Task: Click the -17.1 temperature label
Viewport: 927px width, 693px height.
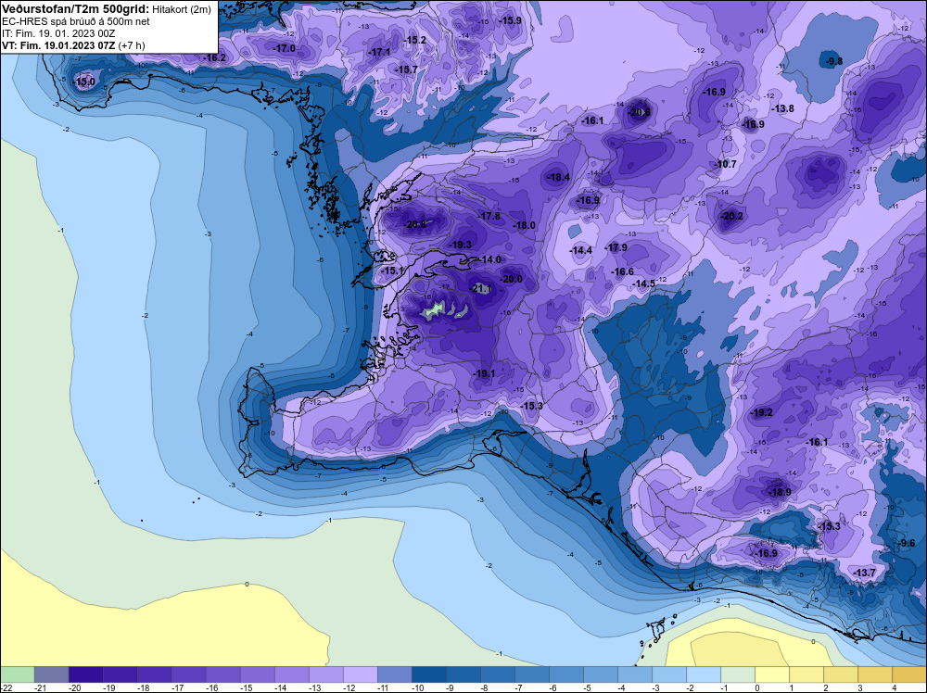Action: coord(379,52)
